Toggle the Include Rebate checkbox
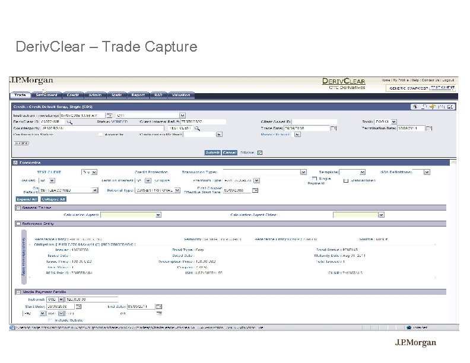The height and width of the screenshot is (363, 470). pos(50,320)
